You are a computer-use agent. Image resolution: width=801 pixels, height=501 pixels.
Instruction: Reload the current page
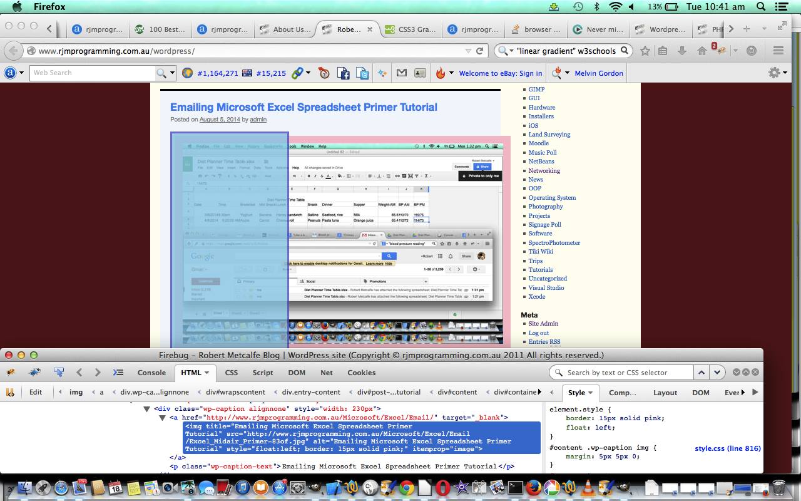480,51
